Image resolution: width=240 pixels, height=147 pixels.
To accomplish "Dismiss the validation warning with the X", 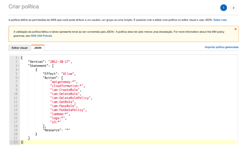I will pyautogui.click(x=236, y=29).
